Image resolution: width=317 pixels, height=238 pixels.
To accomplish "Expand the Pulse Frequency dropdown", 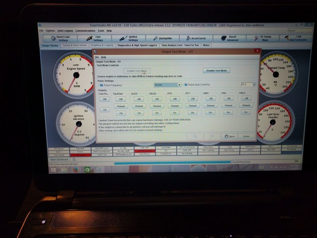I will tap(179, 85).
